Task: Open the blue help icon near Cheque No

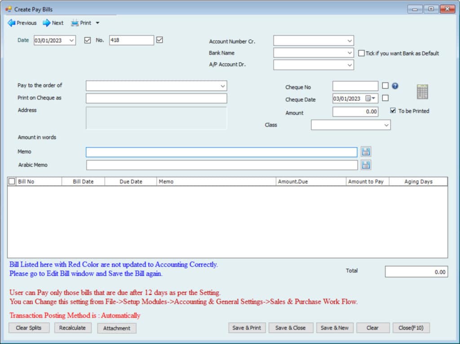Action: [x=395, y=86]
